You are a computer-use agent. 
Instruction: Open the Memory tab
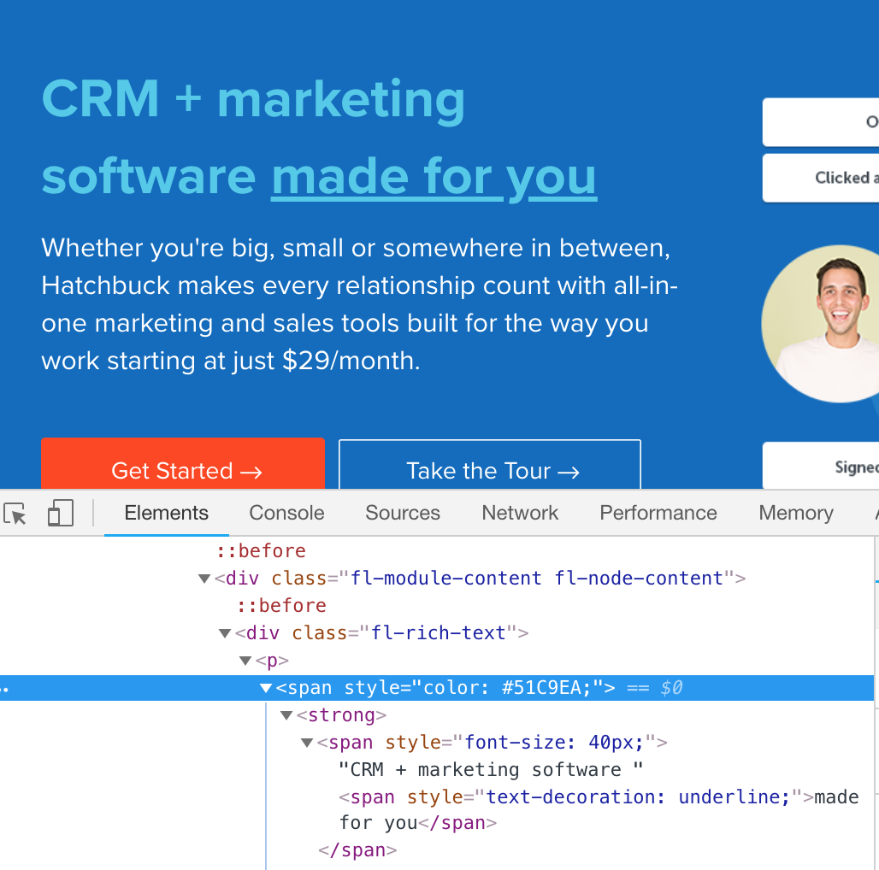tap(796, 513)
